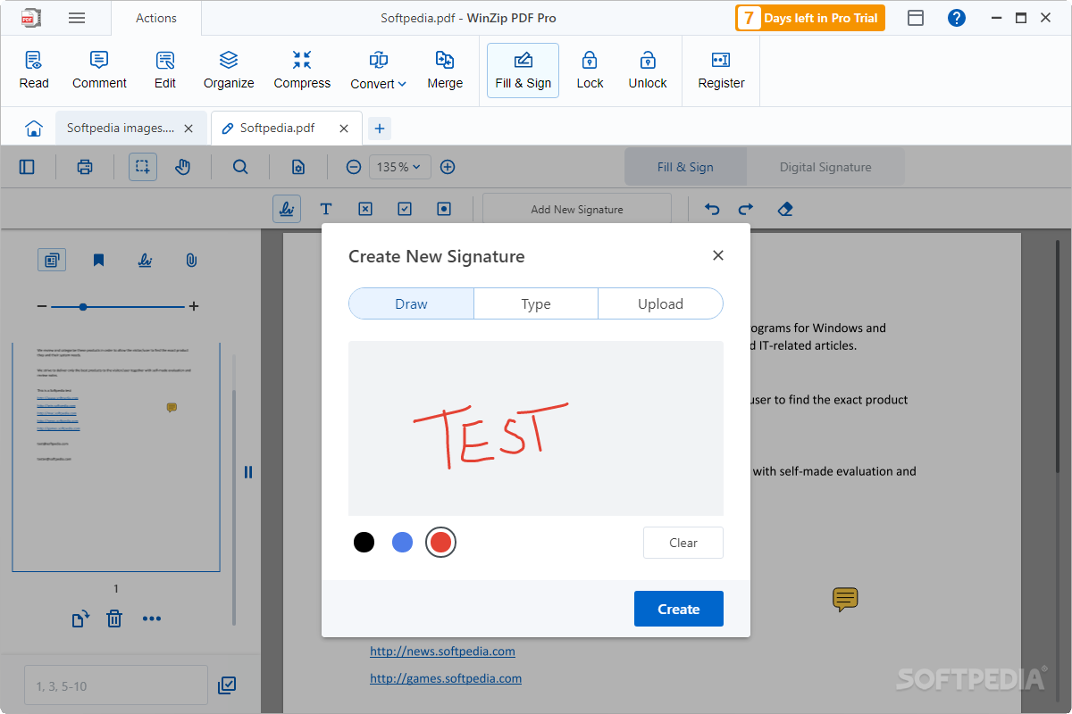Show page thumbnails panel

52,261
